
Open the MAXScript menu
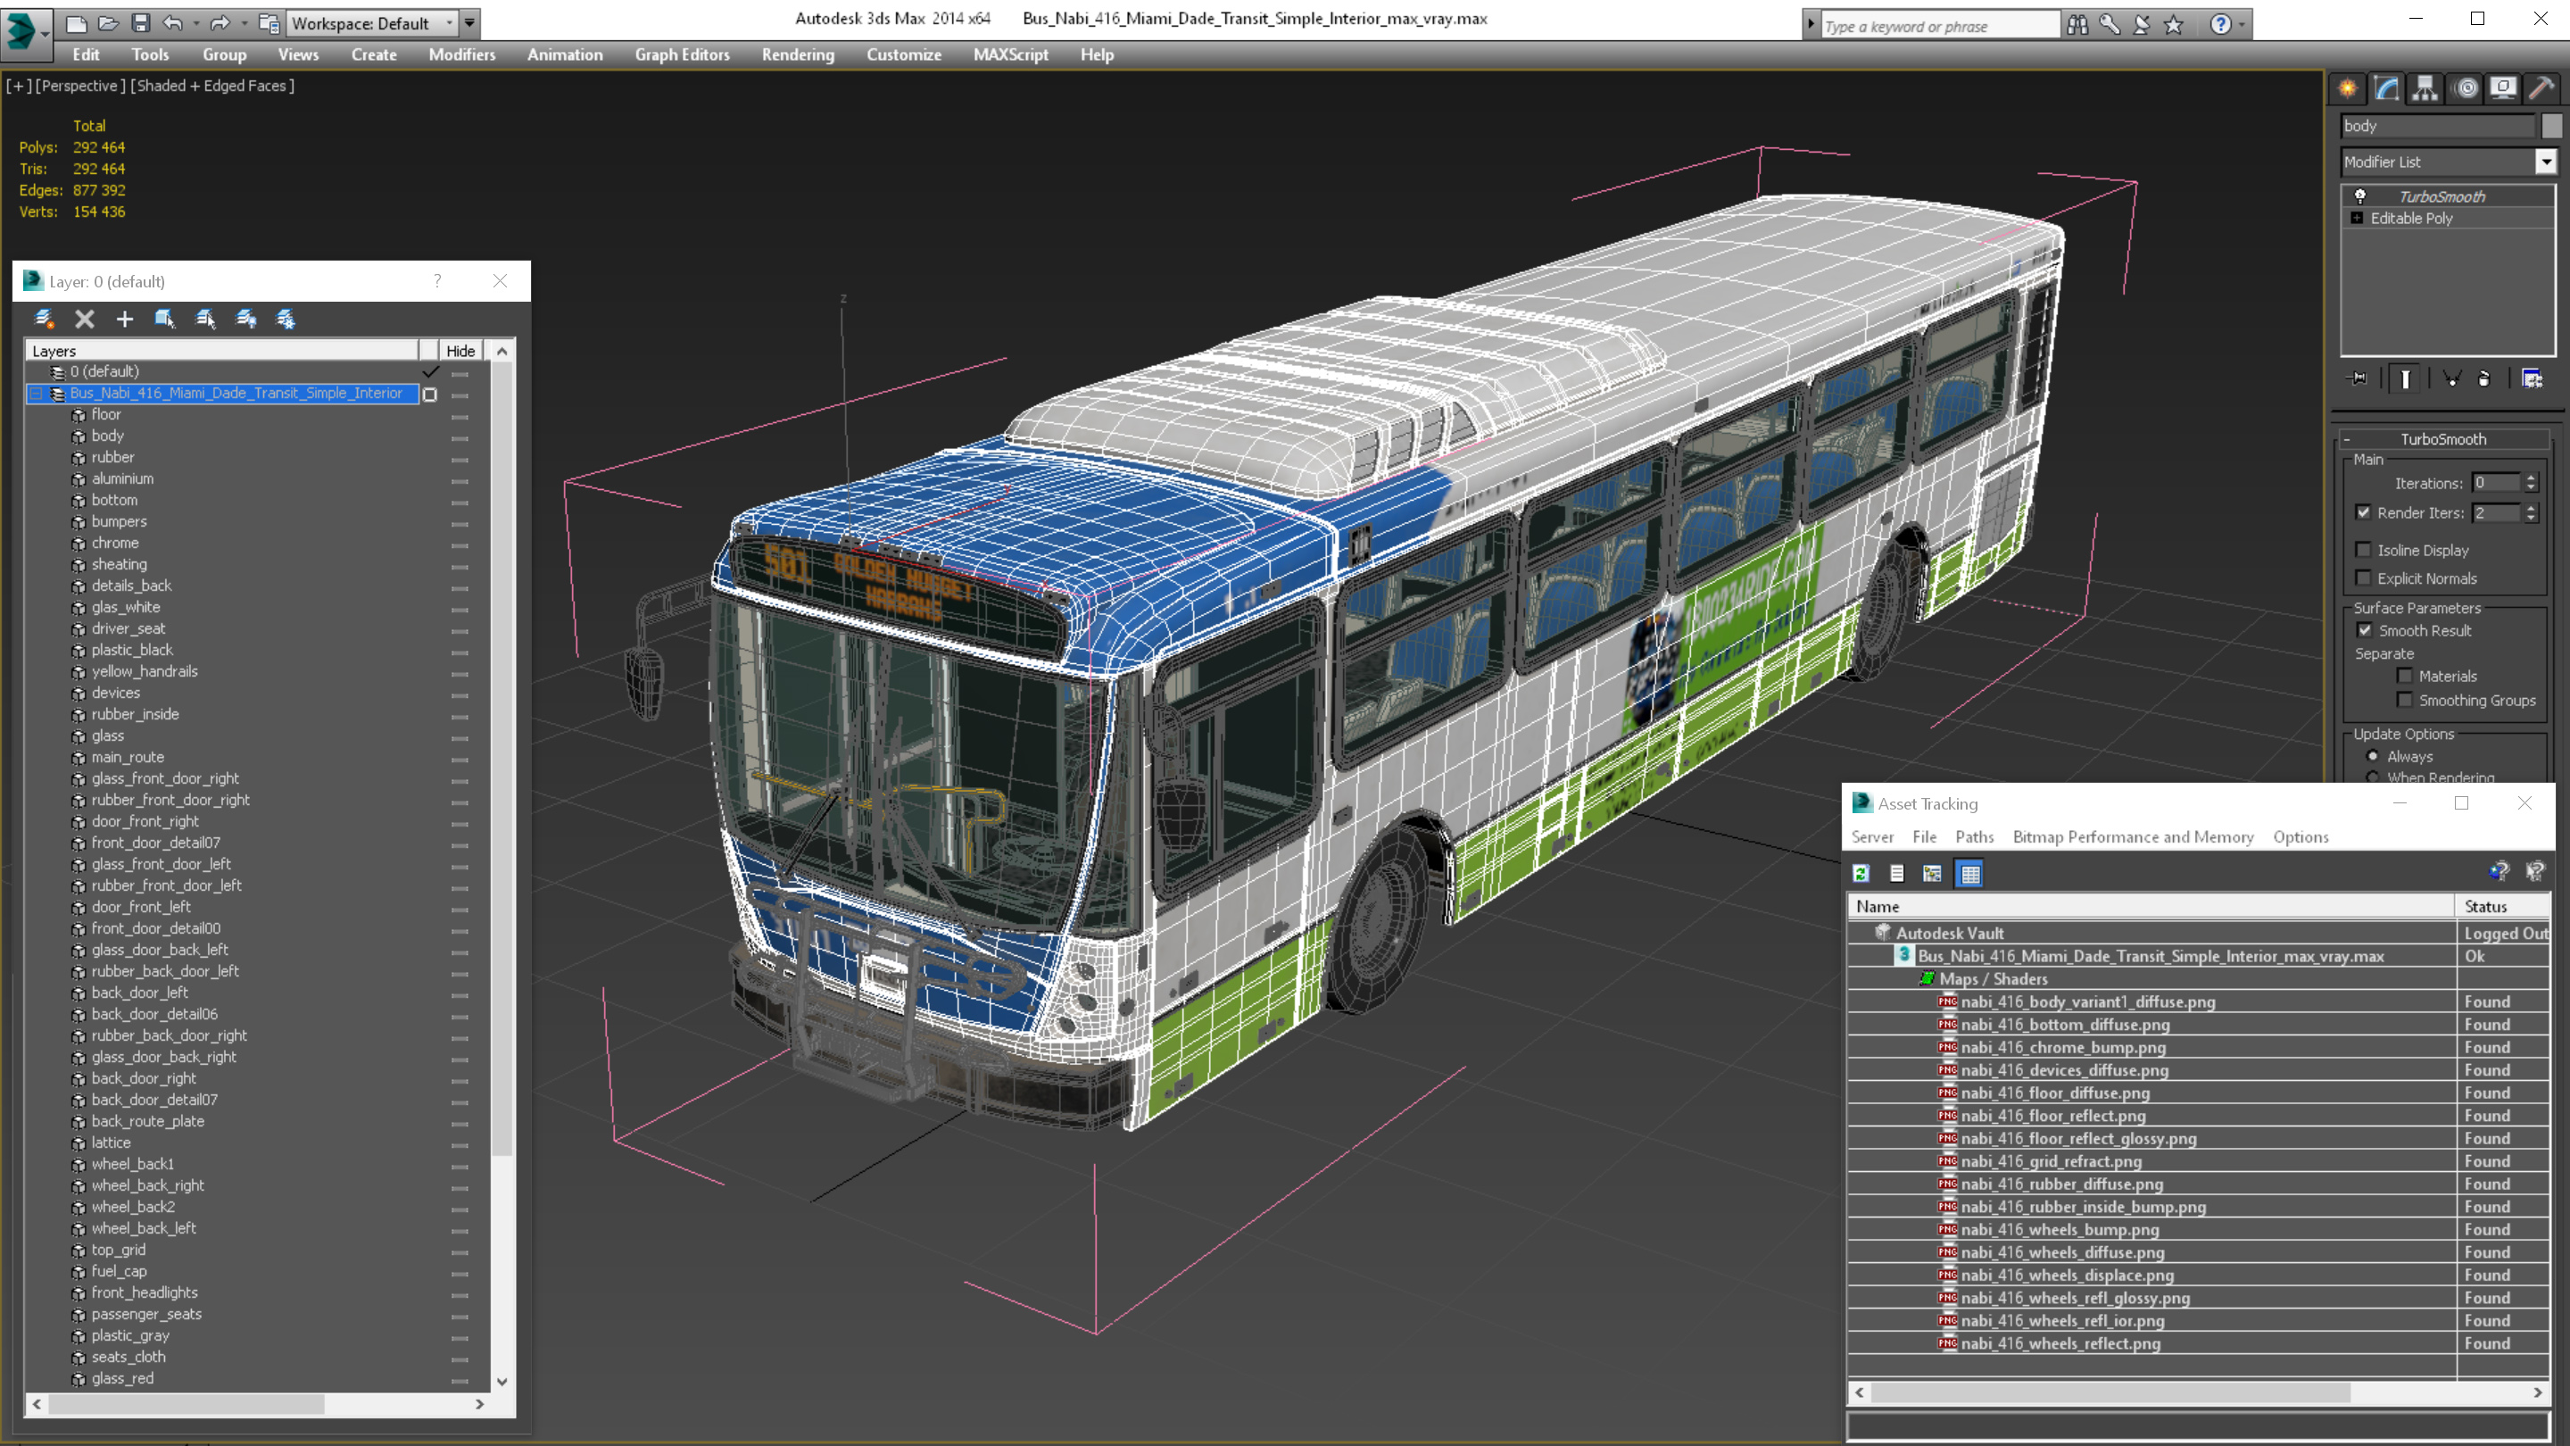(x=1011, y=54)
